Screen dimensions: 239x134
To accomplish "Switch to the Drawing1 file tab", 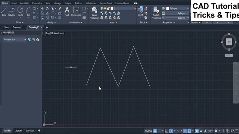I will pos(18,27).
